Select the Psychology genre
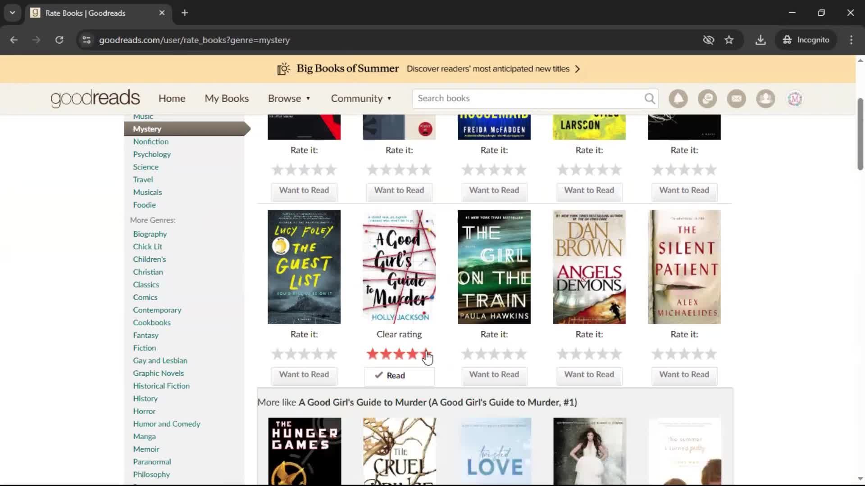 point(152,154)
